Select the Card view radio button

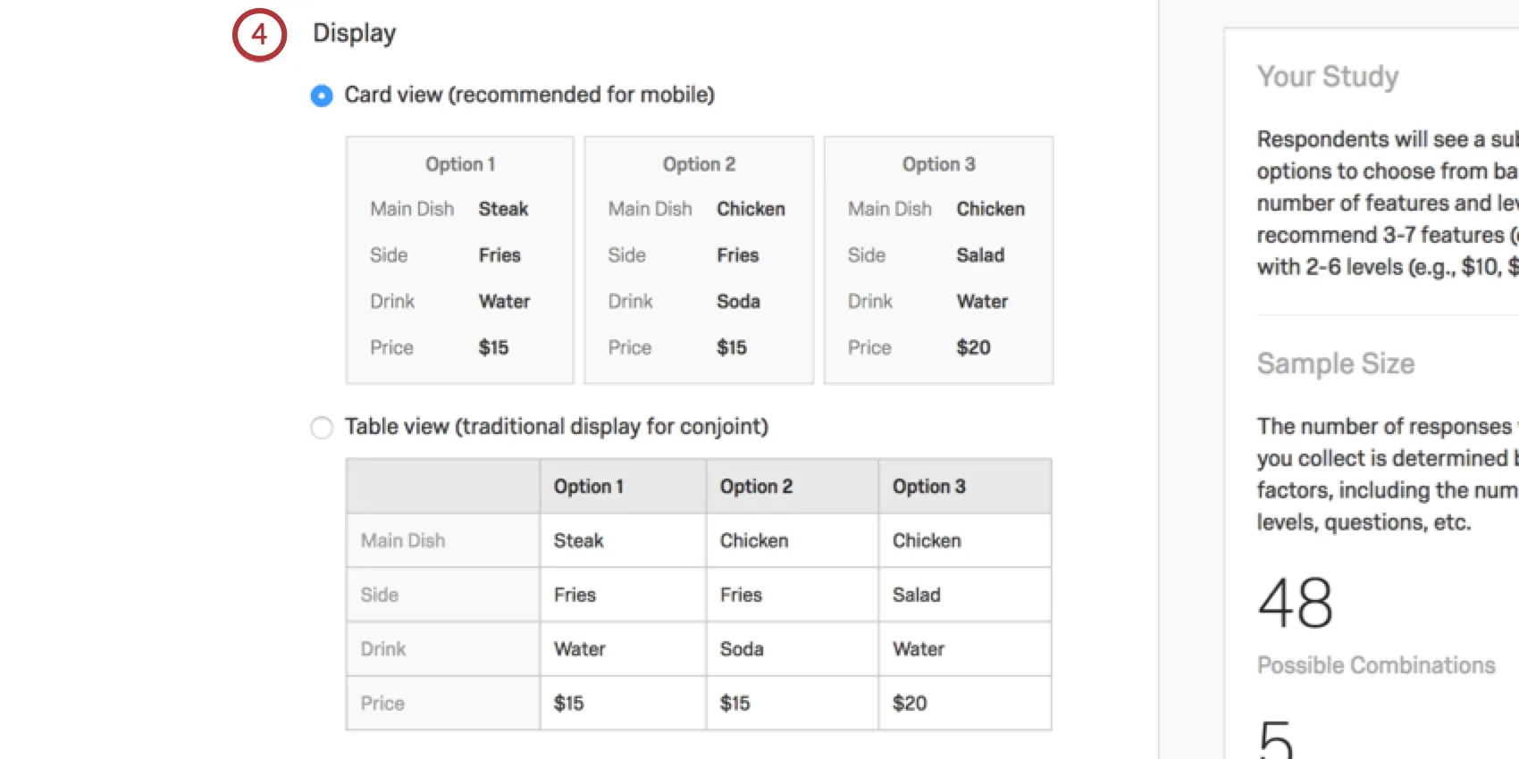[321, 96]
